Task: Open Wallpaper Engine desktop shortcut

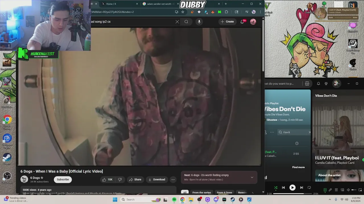Action: point(7,141)
